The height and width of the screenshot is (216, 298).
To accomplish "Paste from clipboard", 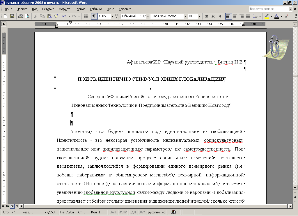I will pos(49,16).
